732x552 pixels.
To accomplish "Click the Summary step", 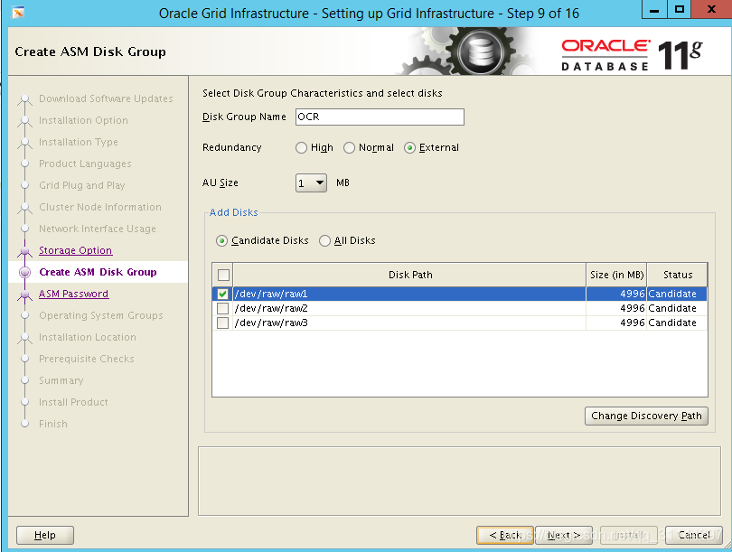I will tap(61, 380).
